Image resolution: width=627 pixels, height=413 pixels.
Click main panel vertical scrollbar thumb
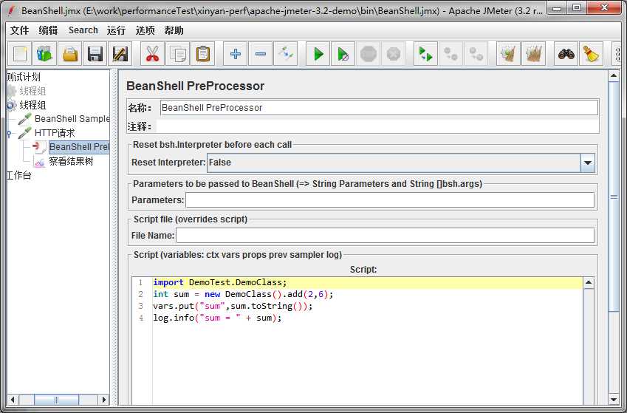pos(614,196)
